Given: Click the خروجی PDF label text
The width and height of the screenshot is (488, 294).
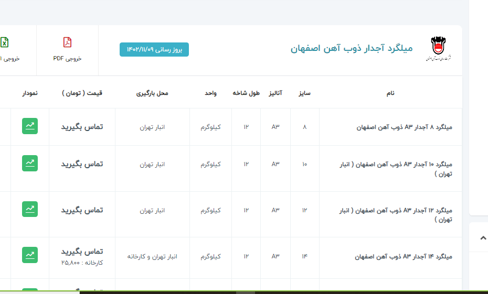Looking at the screenshot, I should 67,59.
